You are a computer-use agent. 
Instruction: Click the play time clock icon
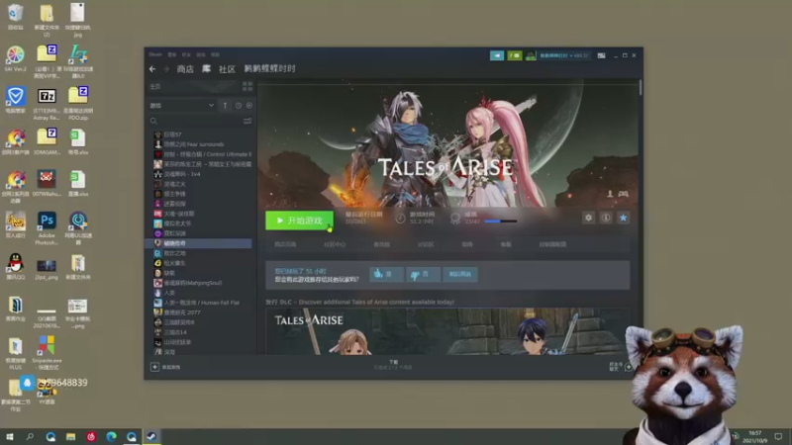point(400,218)
